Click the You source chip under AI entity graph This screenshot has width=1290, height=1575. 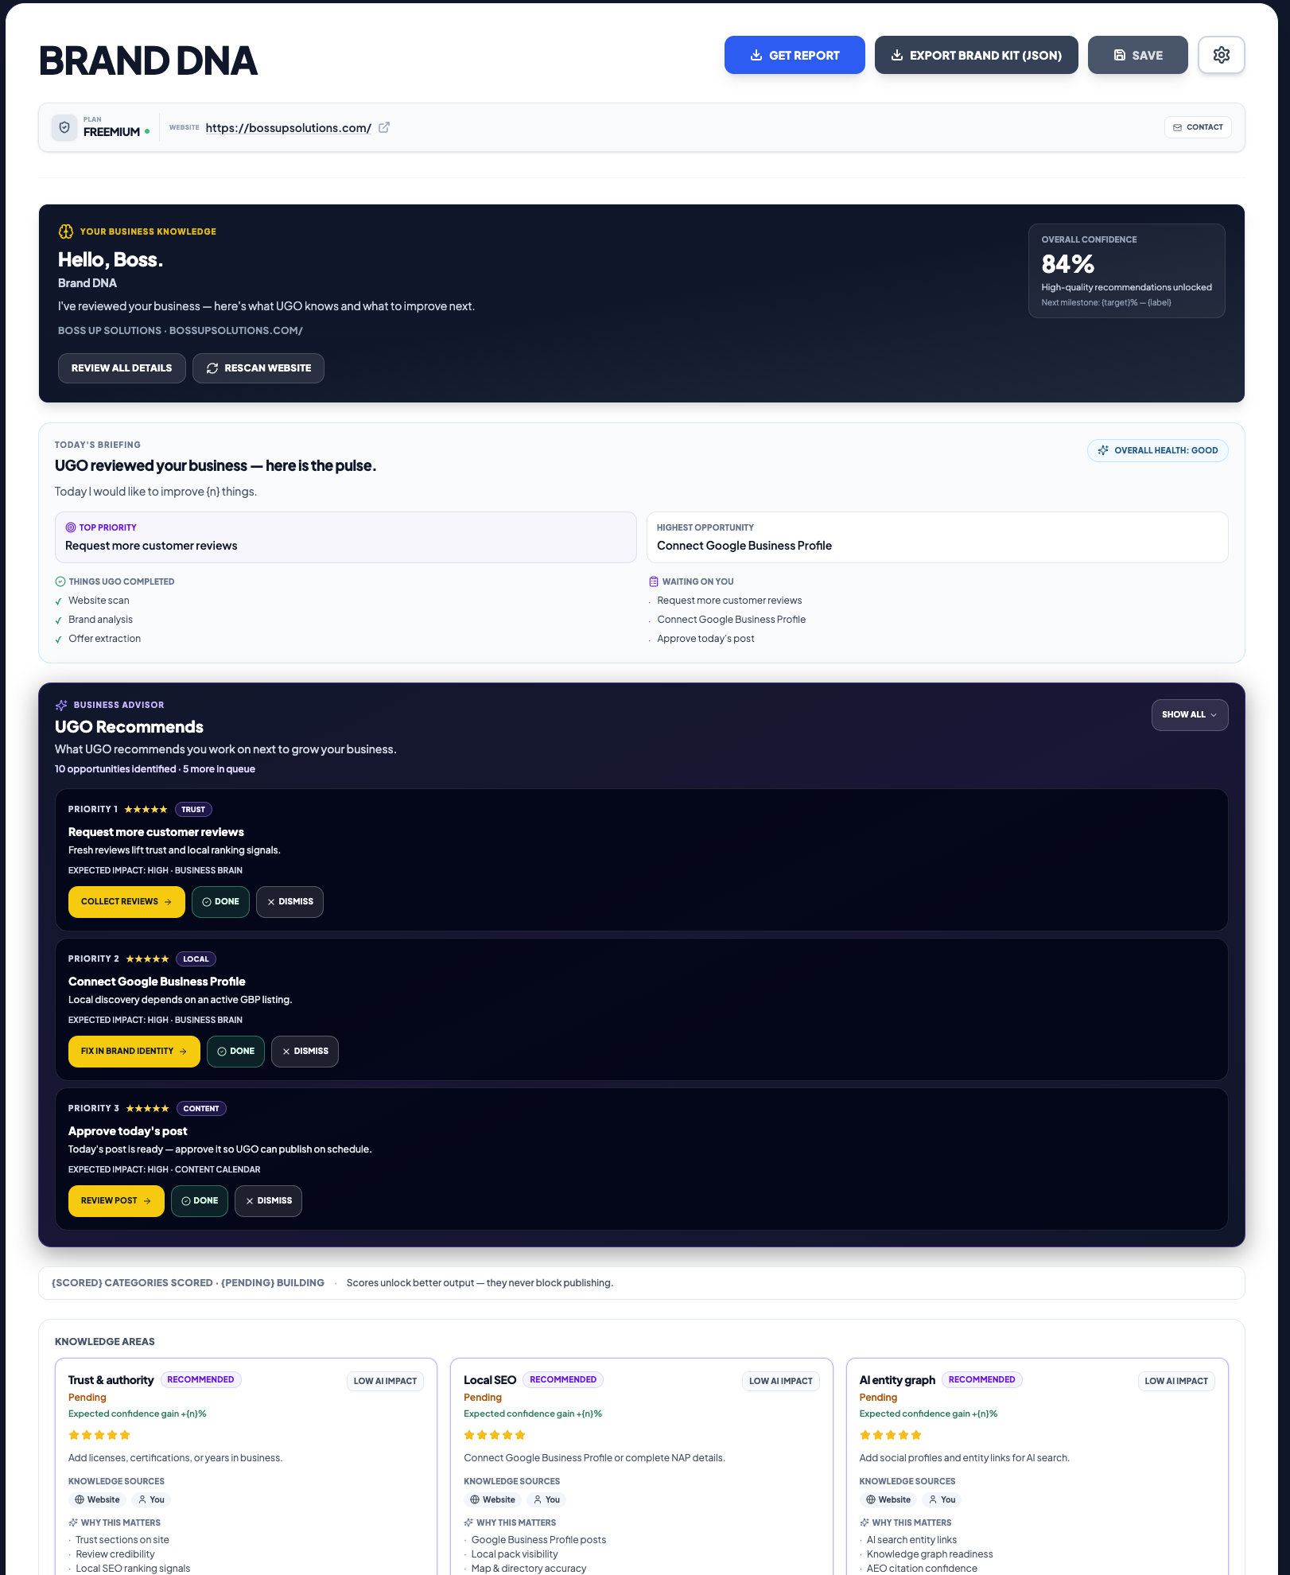(942, 1499)
